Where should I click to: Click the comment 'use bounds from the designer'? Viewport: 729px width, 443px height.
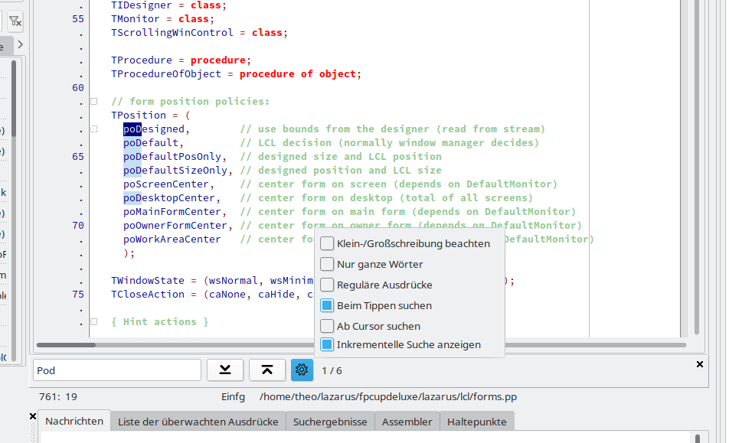[x=344, y=129]
